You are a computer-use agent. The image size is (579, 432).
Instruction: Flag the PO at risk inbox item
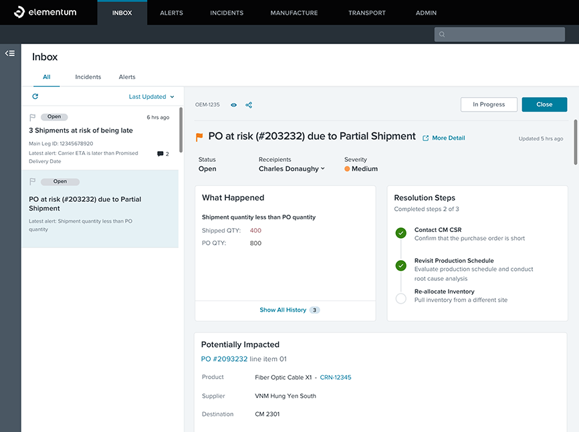[x=33, y=182]
